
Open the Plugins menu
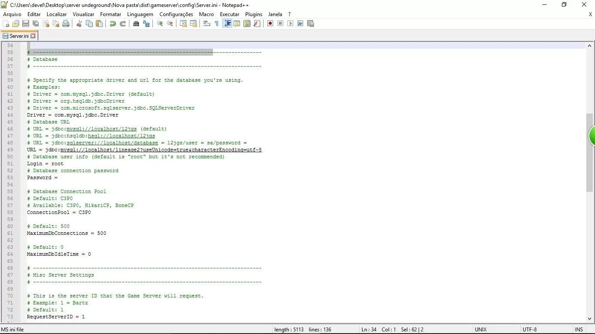coord(254,14)
